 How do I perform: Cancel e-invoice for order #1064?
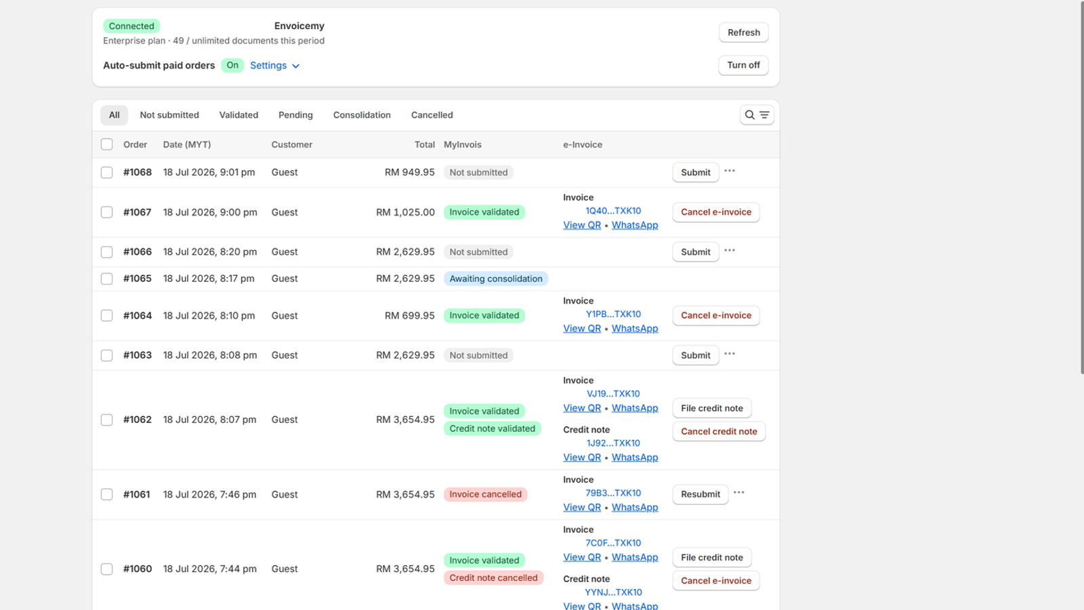pos(716,315)
